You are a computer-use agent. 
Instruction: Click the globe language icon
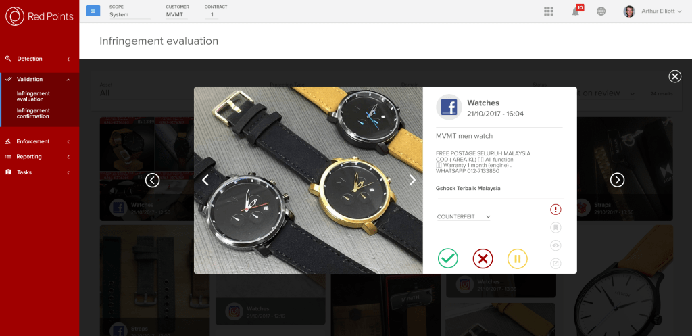tap(601, 11)
